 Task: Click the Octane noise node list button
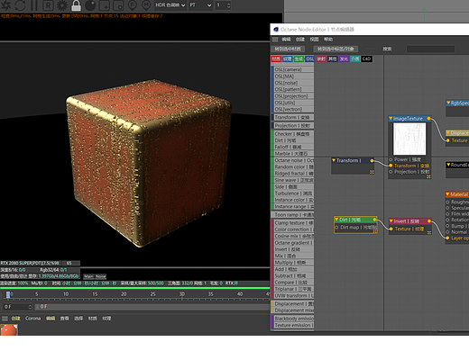pos(292,160)
